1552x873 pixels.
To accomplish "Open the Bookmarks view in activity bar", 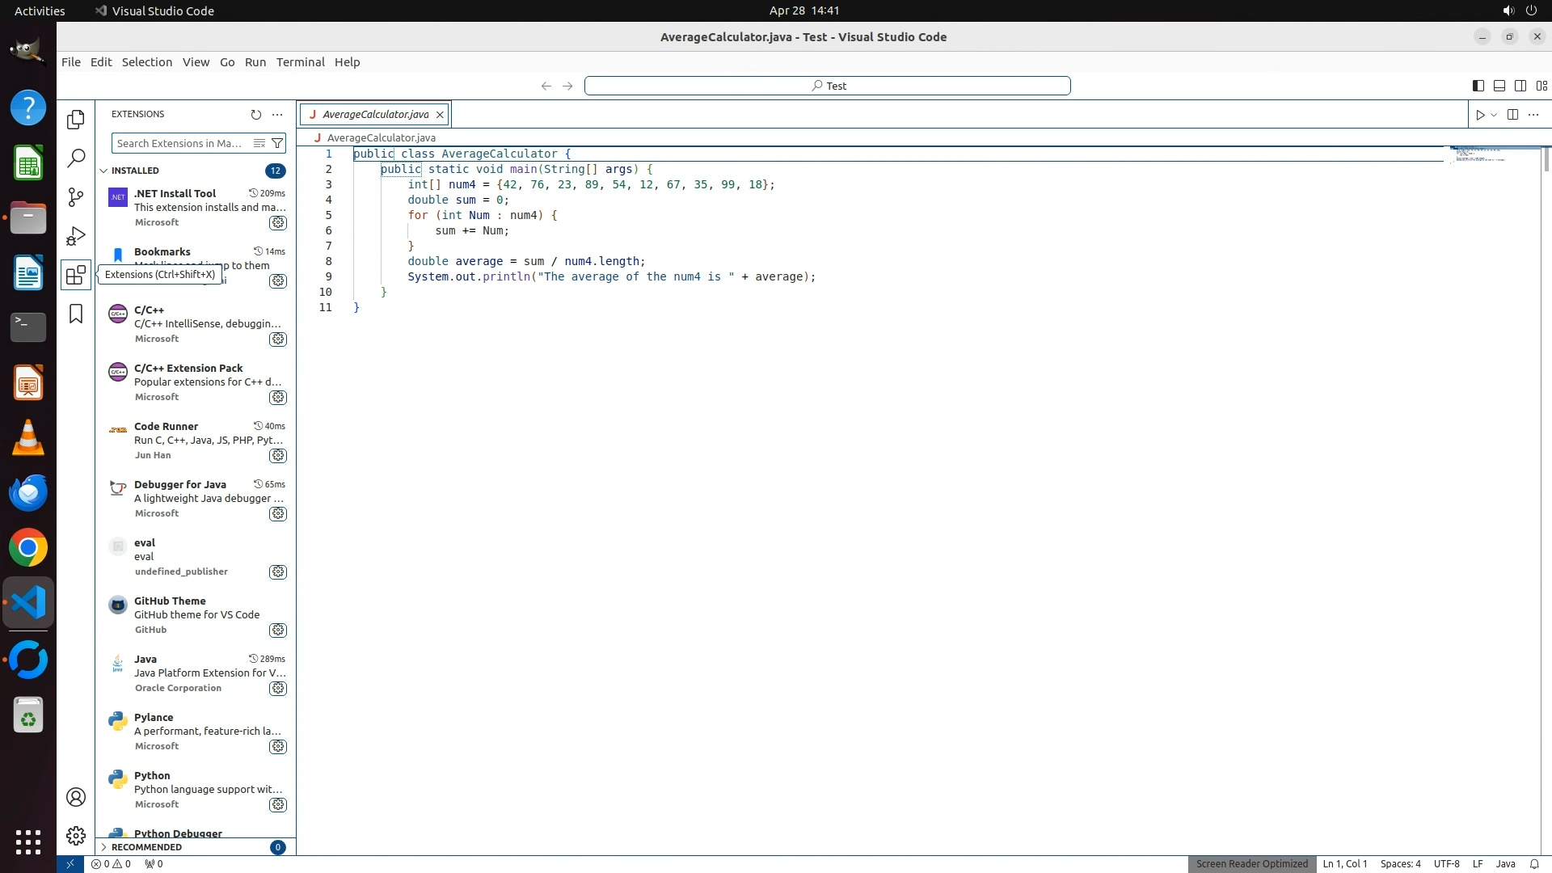I will tap(76, 314).
